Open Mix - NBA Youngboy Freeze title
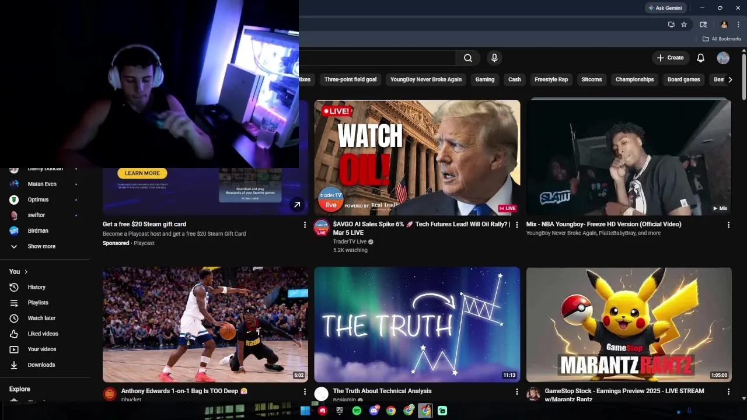The image size is (747, 420). pyautogui.click(x=603, y=224)
